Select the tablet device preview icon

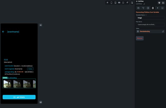click(x=115, y=3)
